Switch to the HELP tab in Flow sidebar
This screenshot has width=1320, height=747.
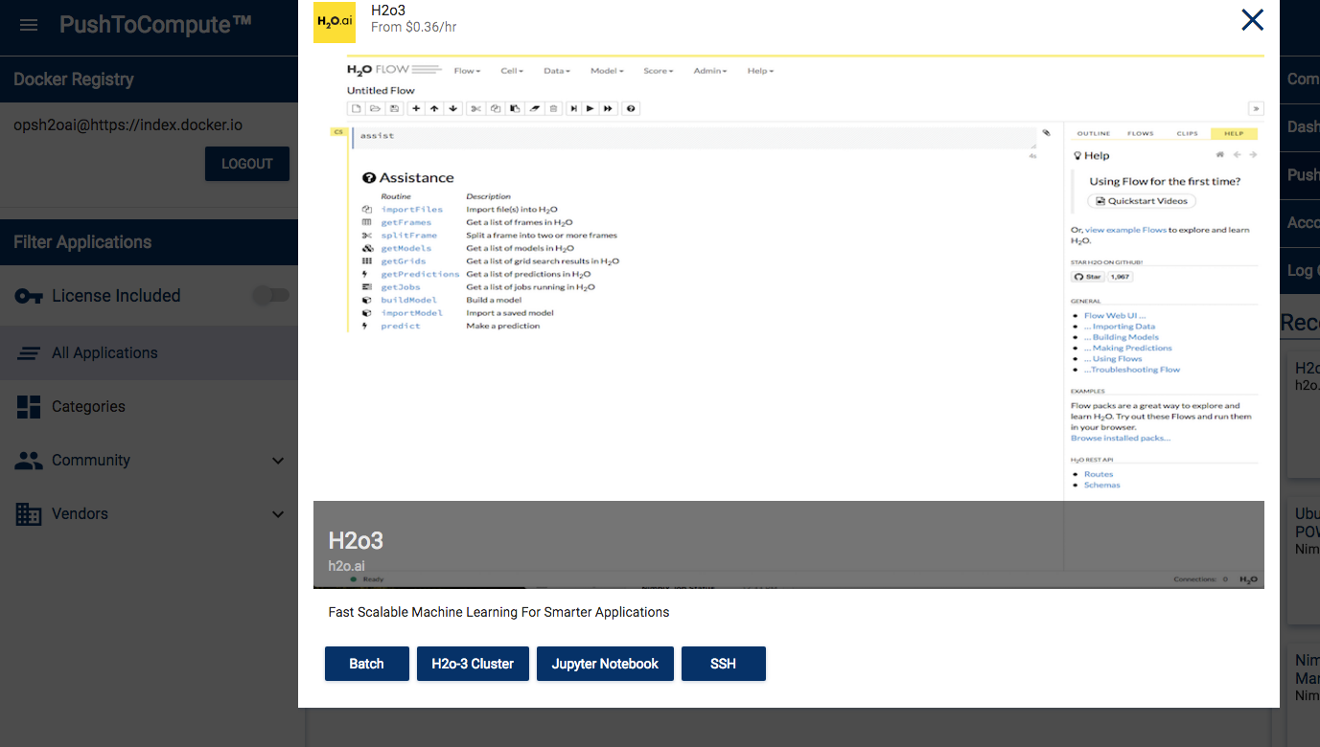tap(1233, 133)
